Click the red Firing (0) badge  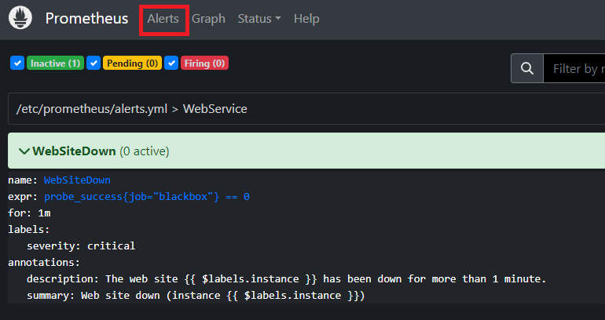pos(205,63)
